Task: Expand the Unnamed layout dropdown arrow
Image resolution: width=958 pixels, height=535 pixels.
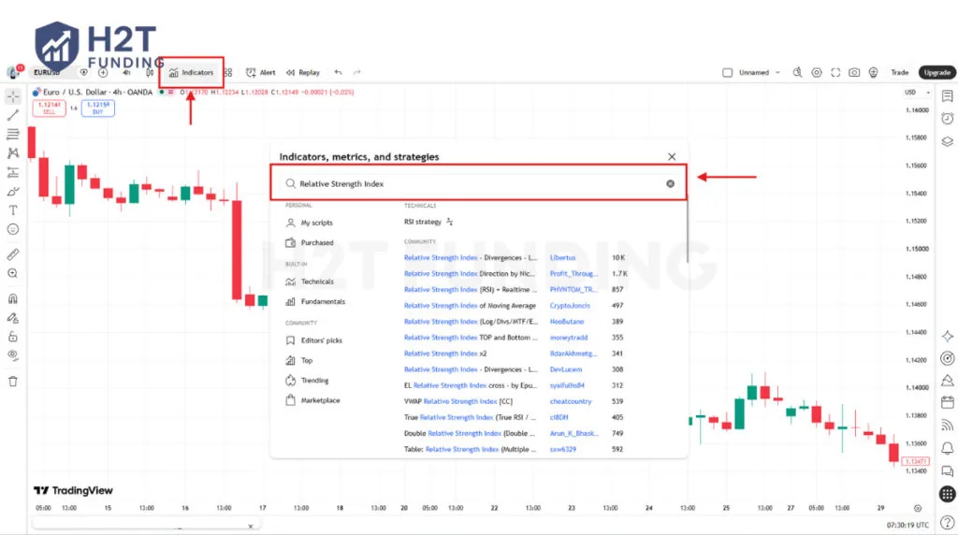Action: [x=777, y=73]
